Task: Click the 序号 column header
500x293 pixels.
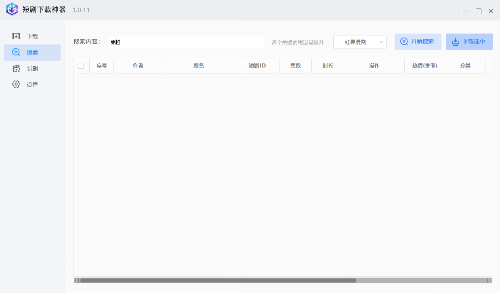Action: pyautogui.click(x=102, y=65)
